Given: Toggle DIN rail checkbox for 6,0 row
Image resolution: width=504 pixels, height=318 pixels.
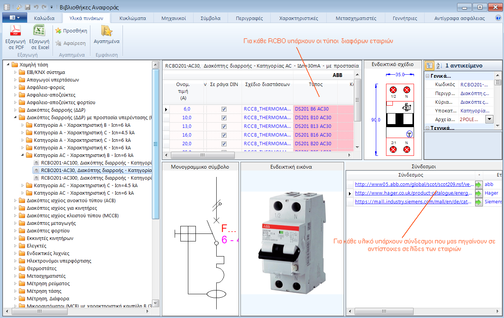Looking at the screenshot, I should pyautogui.click(x=224, y=109).
